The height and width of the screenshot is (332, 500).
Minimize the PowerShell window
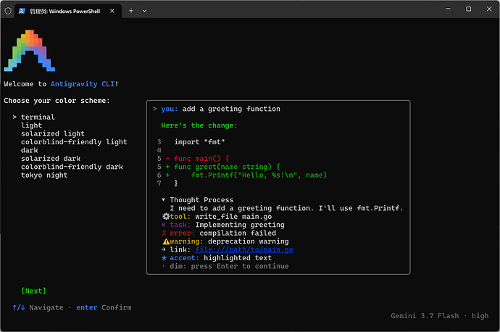[x=448, y=9]
